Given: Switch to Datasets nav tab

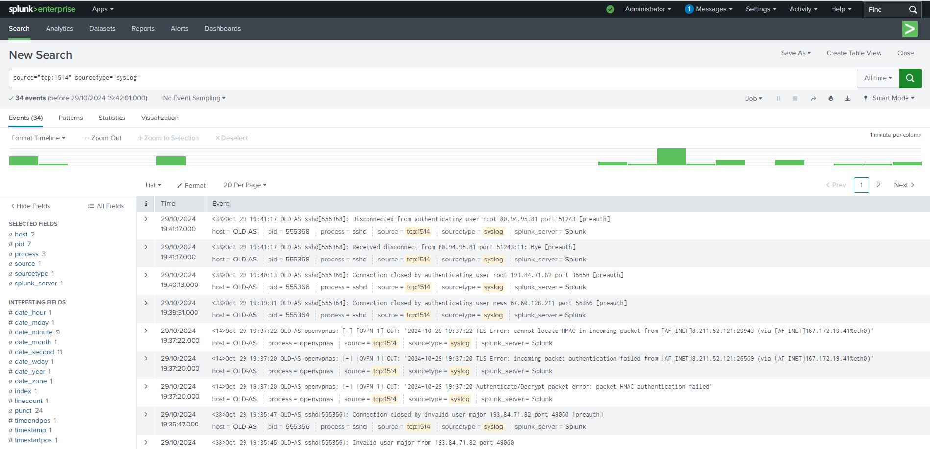Looking at the screenshot, I should (102, 29).
